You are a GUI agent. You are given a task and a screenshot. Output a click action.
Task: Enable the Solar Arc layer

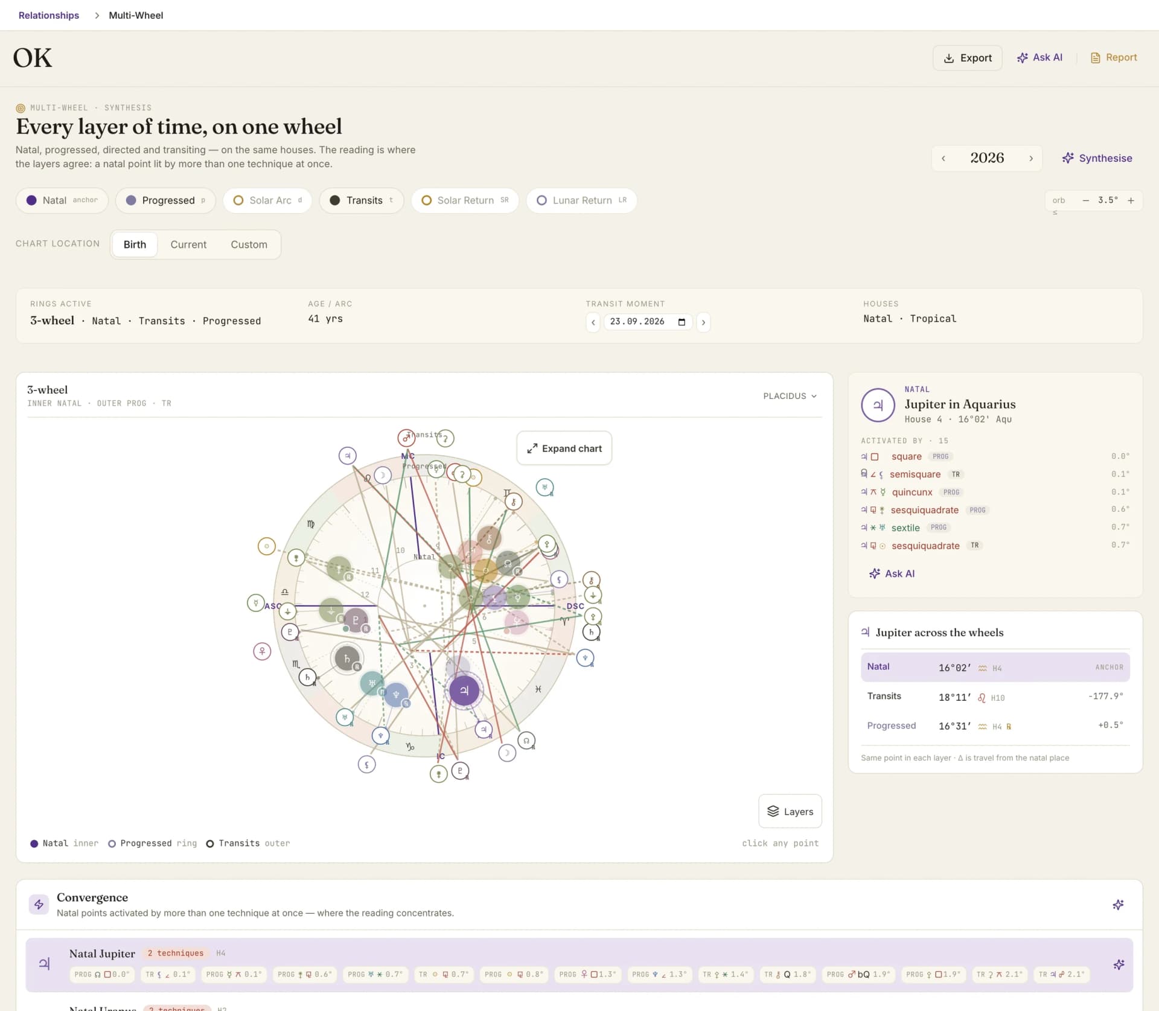[267, 200]
